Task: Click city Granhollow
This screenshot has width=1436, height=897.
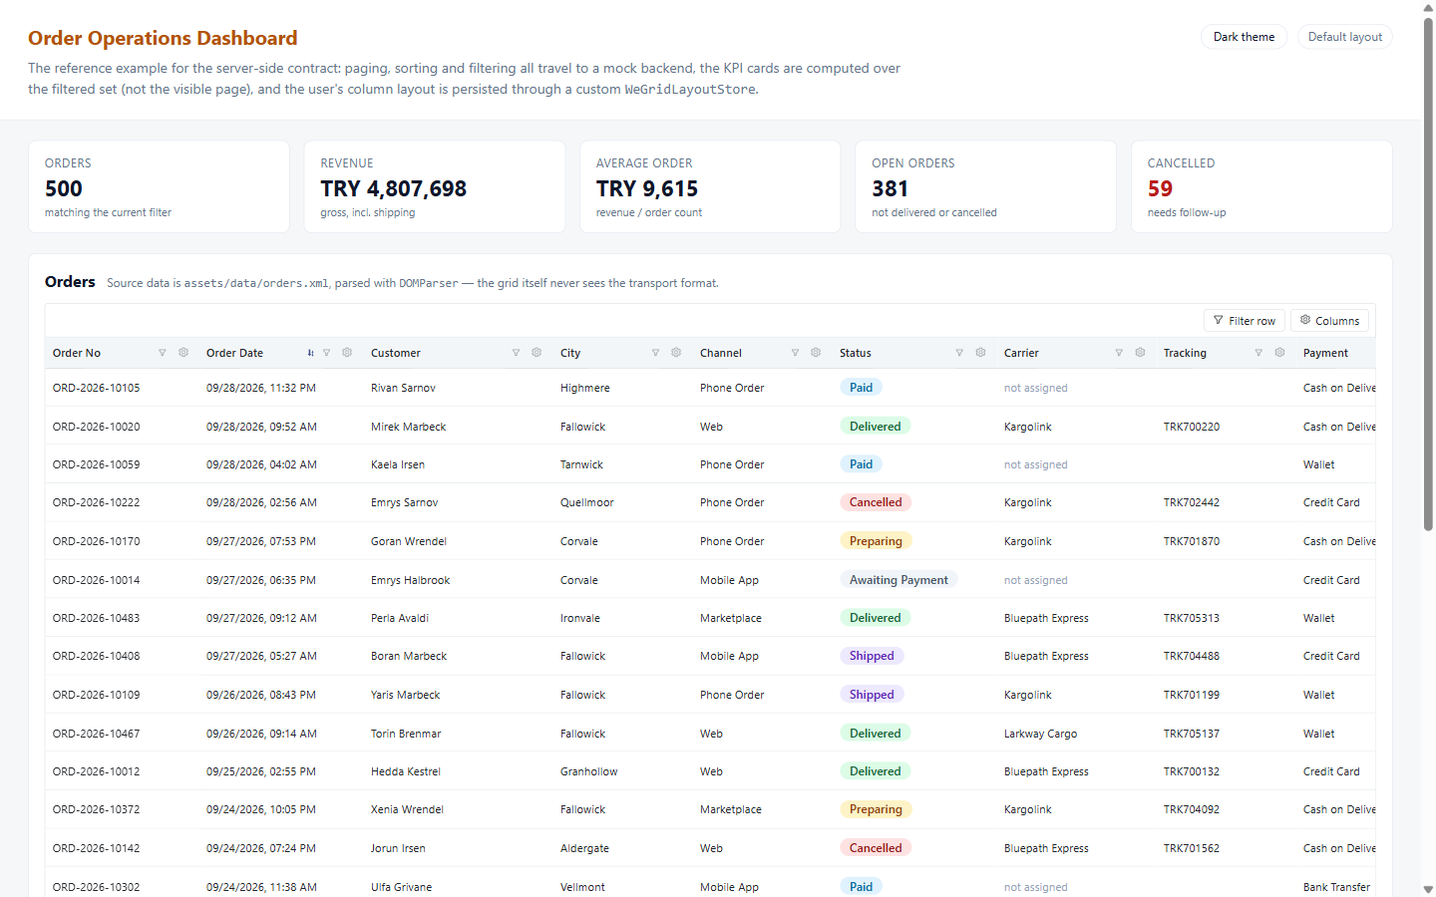Action: tap(588, 771)
